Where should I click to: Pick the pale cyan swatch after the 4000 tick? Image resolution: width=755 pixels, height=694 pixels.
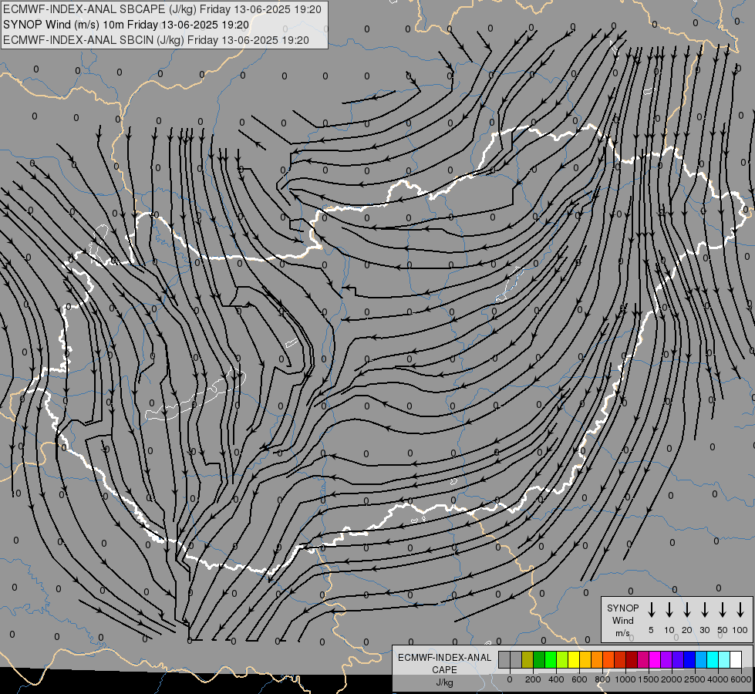(x=723, y=659)
